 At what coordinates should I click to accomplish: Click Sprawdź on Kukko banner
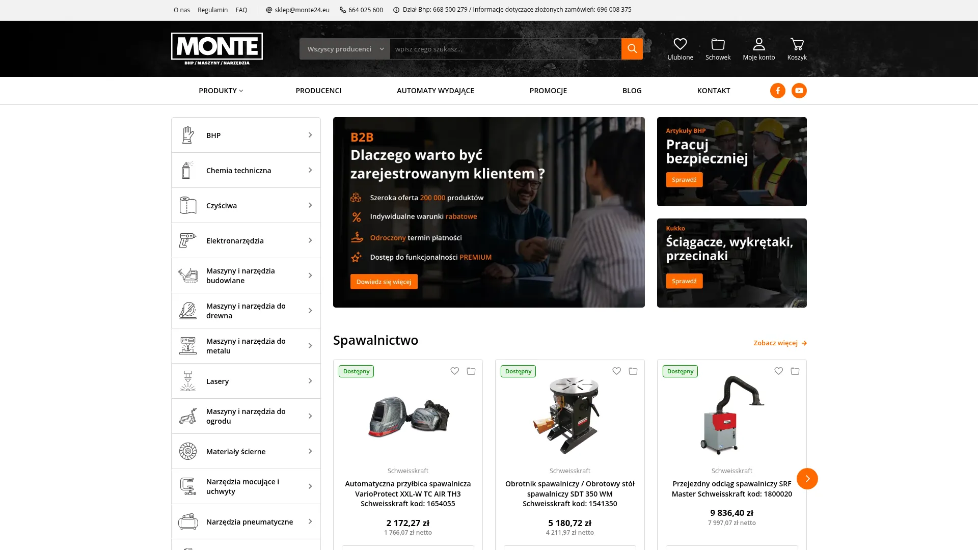pyautogui.click(x=684, y=281)
